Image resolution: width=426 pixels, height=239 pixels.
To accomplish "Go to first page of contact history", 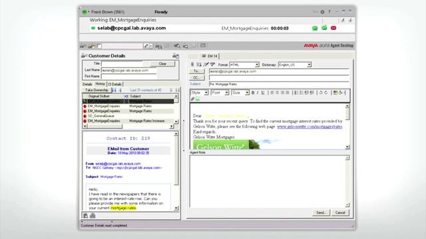I will (x=114, y=90).
